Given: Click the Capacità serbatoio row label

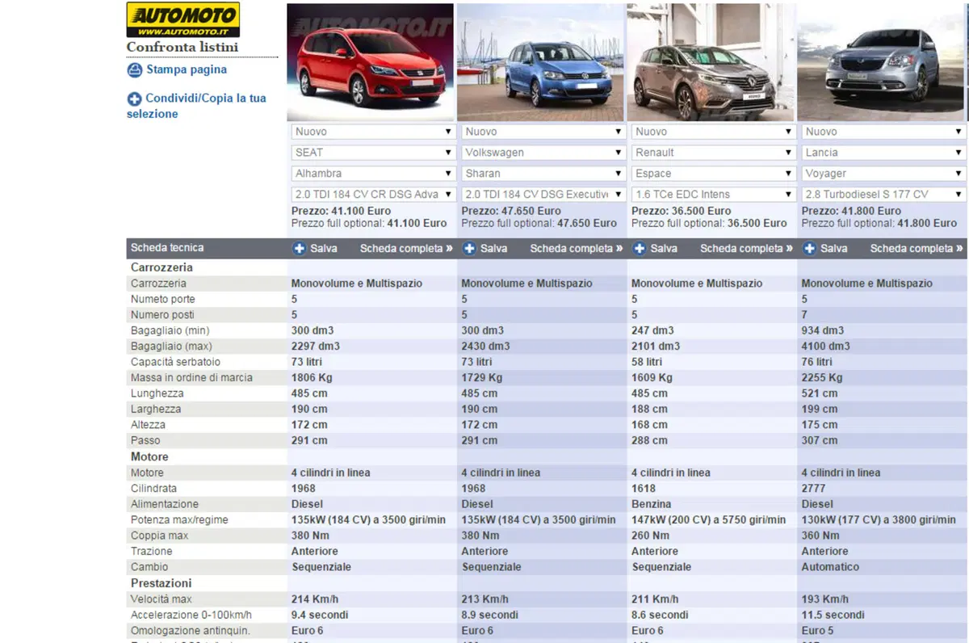Looking at the screenshot, I should [x=175, y=362].
